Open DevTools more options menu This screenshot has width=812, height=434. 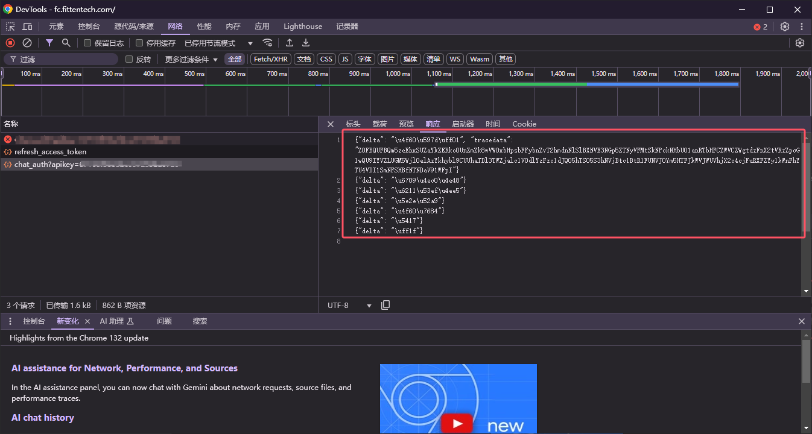point(802,27)
